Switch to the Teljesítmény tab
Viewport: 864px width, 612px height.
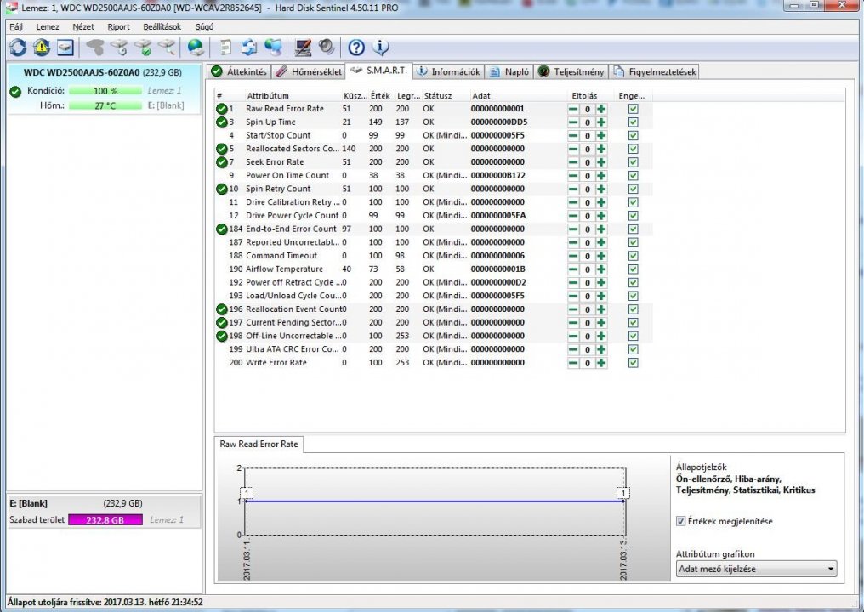click(571, 71)
